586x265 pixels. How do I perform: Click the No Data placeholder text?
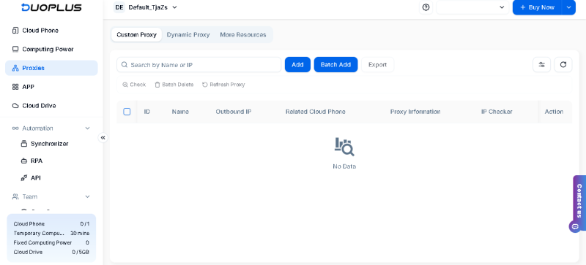click(344, 166)
